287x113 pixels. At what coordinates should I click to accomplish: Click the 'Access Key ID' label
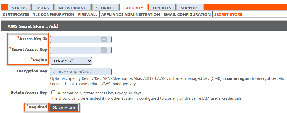pyautogui.click(x=33, y=39)
